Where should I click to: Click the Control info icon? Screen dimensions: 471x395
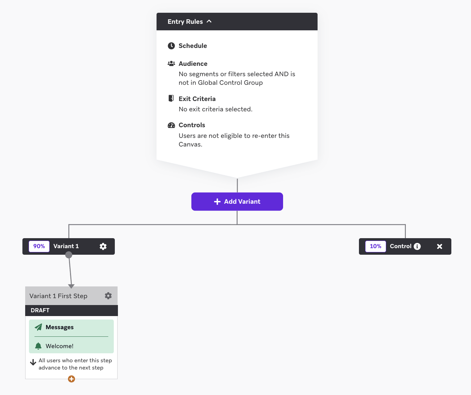point(417,246)
